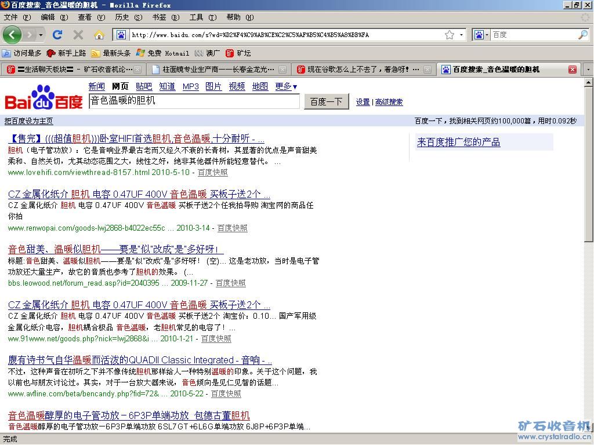Select the MP3 search category
The image size is (594, 445).
click(x=191, y=86)
